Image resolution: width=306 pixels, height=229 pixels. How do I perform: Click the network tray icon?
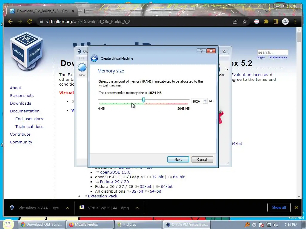pyautogui.click(x=269, y=225)
